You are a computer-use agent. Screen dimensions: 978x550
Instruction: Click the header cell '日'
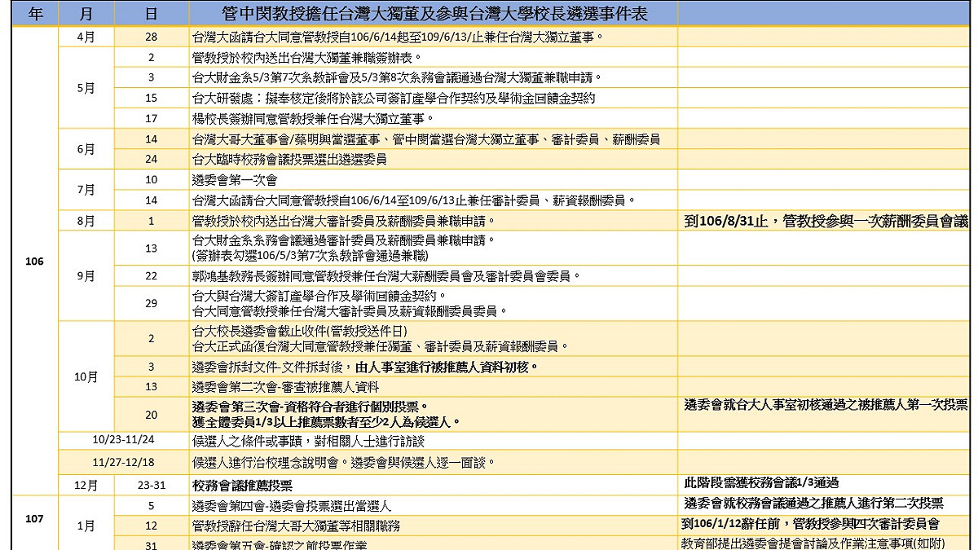pyautogui.click(x=151, y=13)
